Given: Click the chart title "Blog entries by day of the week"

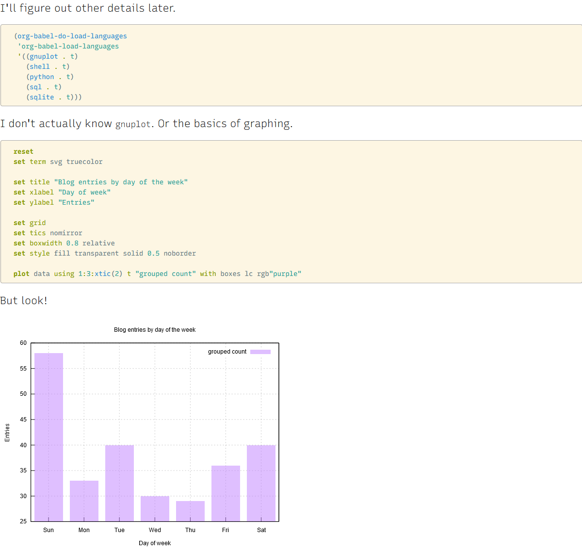Looking at the screenshot, I should [155, 330].
